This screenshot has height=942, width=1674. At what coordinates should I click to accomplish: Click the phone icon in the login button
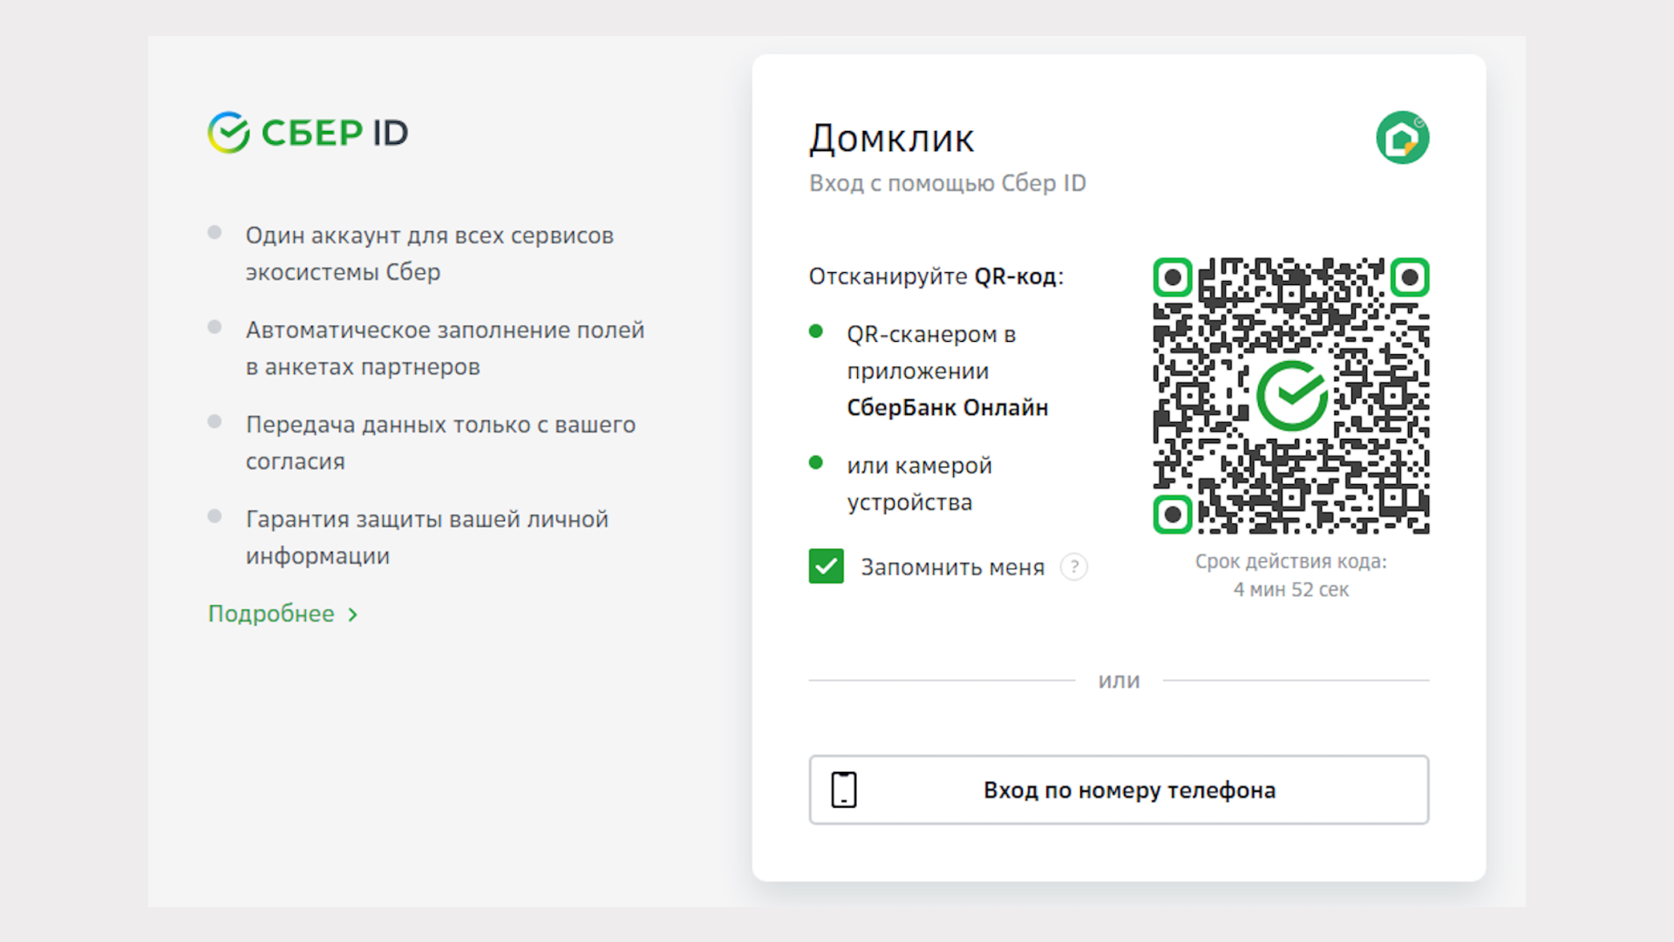tap(843, 789)
